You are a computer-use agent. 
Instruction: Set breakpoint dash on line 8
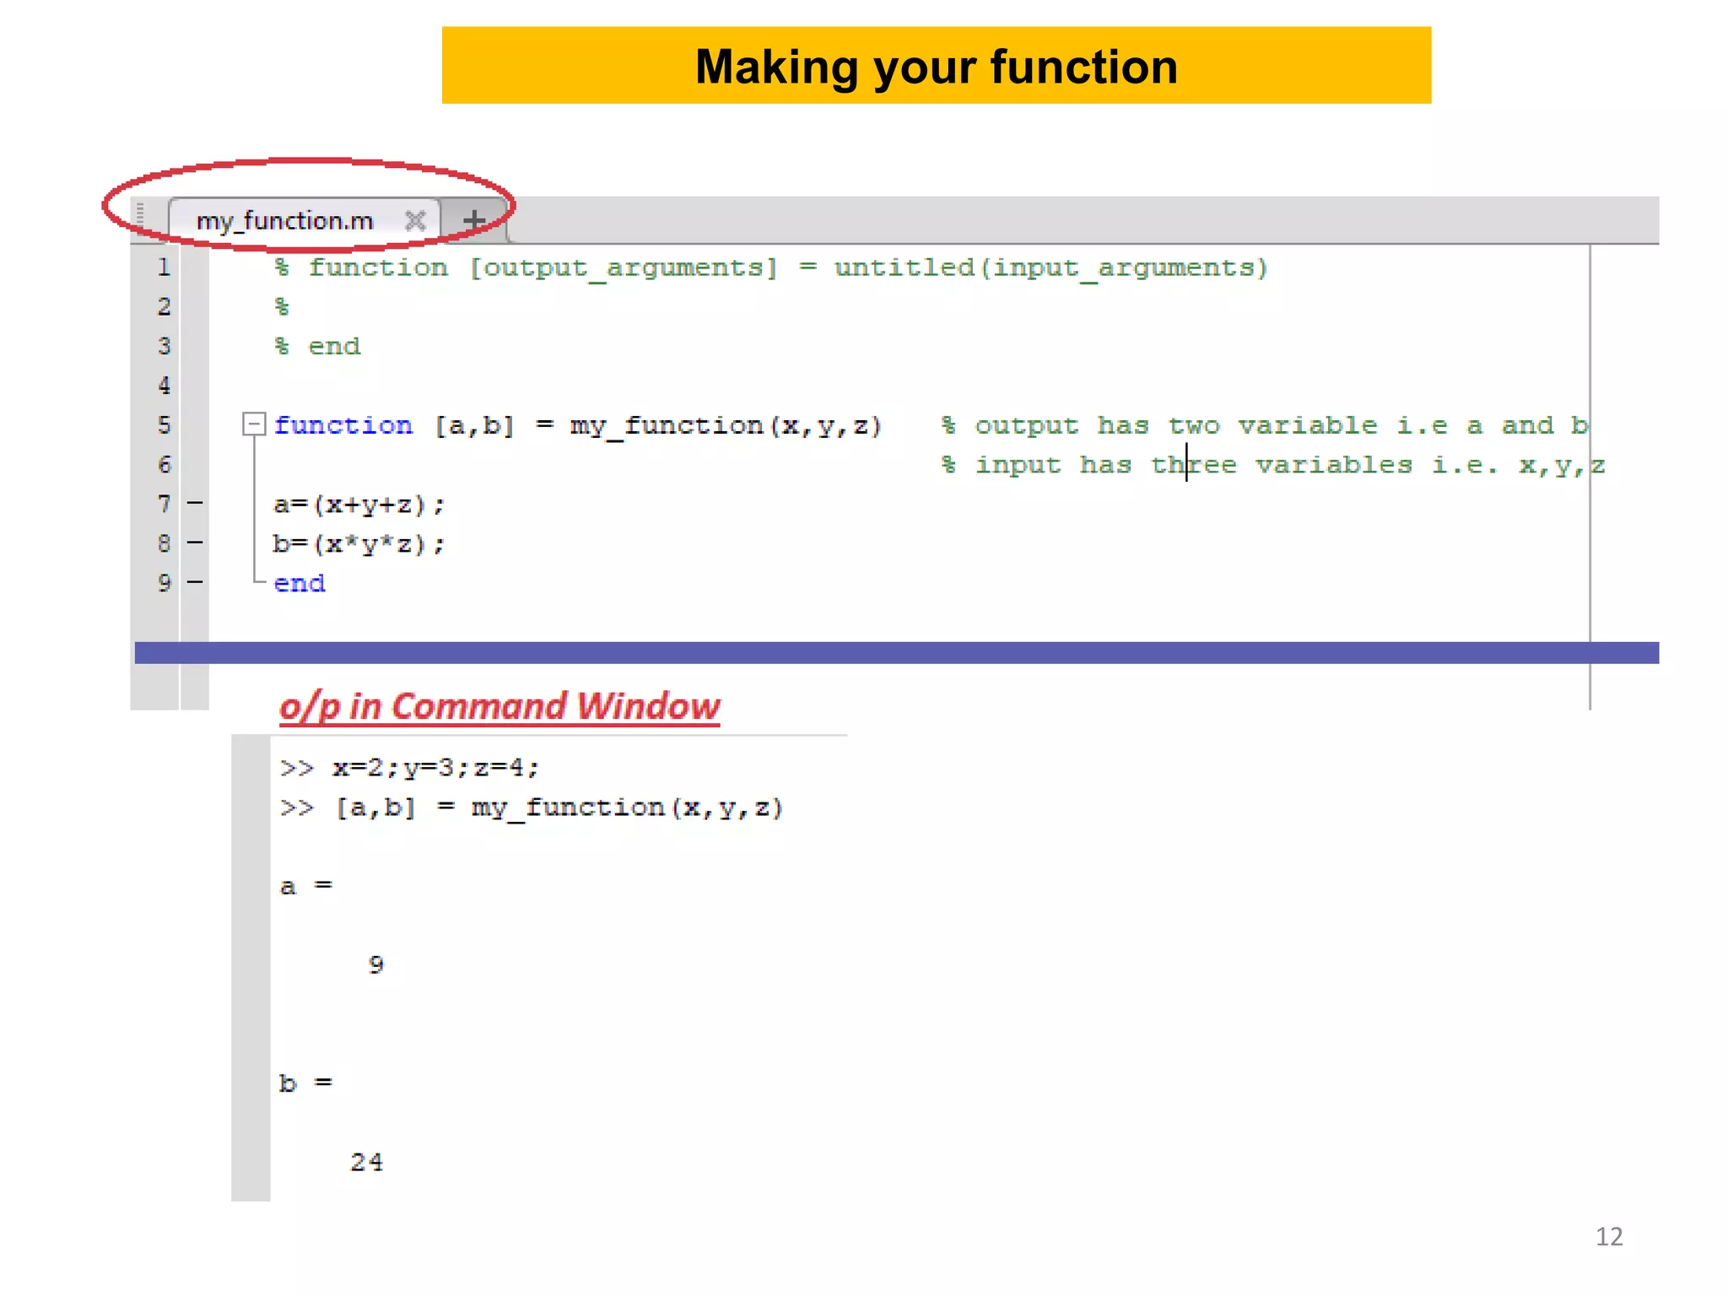click(195, 543)
